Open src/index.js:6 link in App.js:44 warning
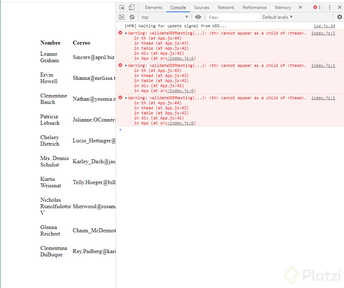 (x=181, y=59)
